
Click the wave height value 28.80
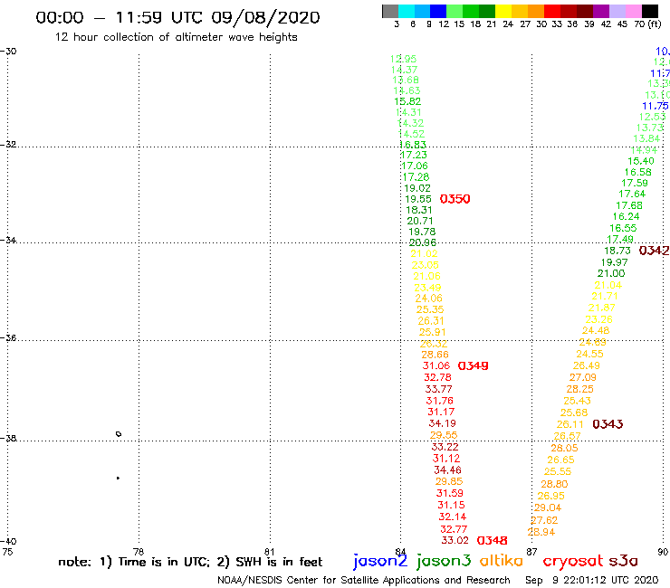pyautogui.click(x=555, y=484)
